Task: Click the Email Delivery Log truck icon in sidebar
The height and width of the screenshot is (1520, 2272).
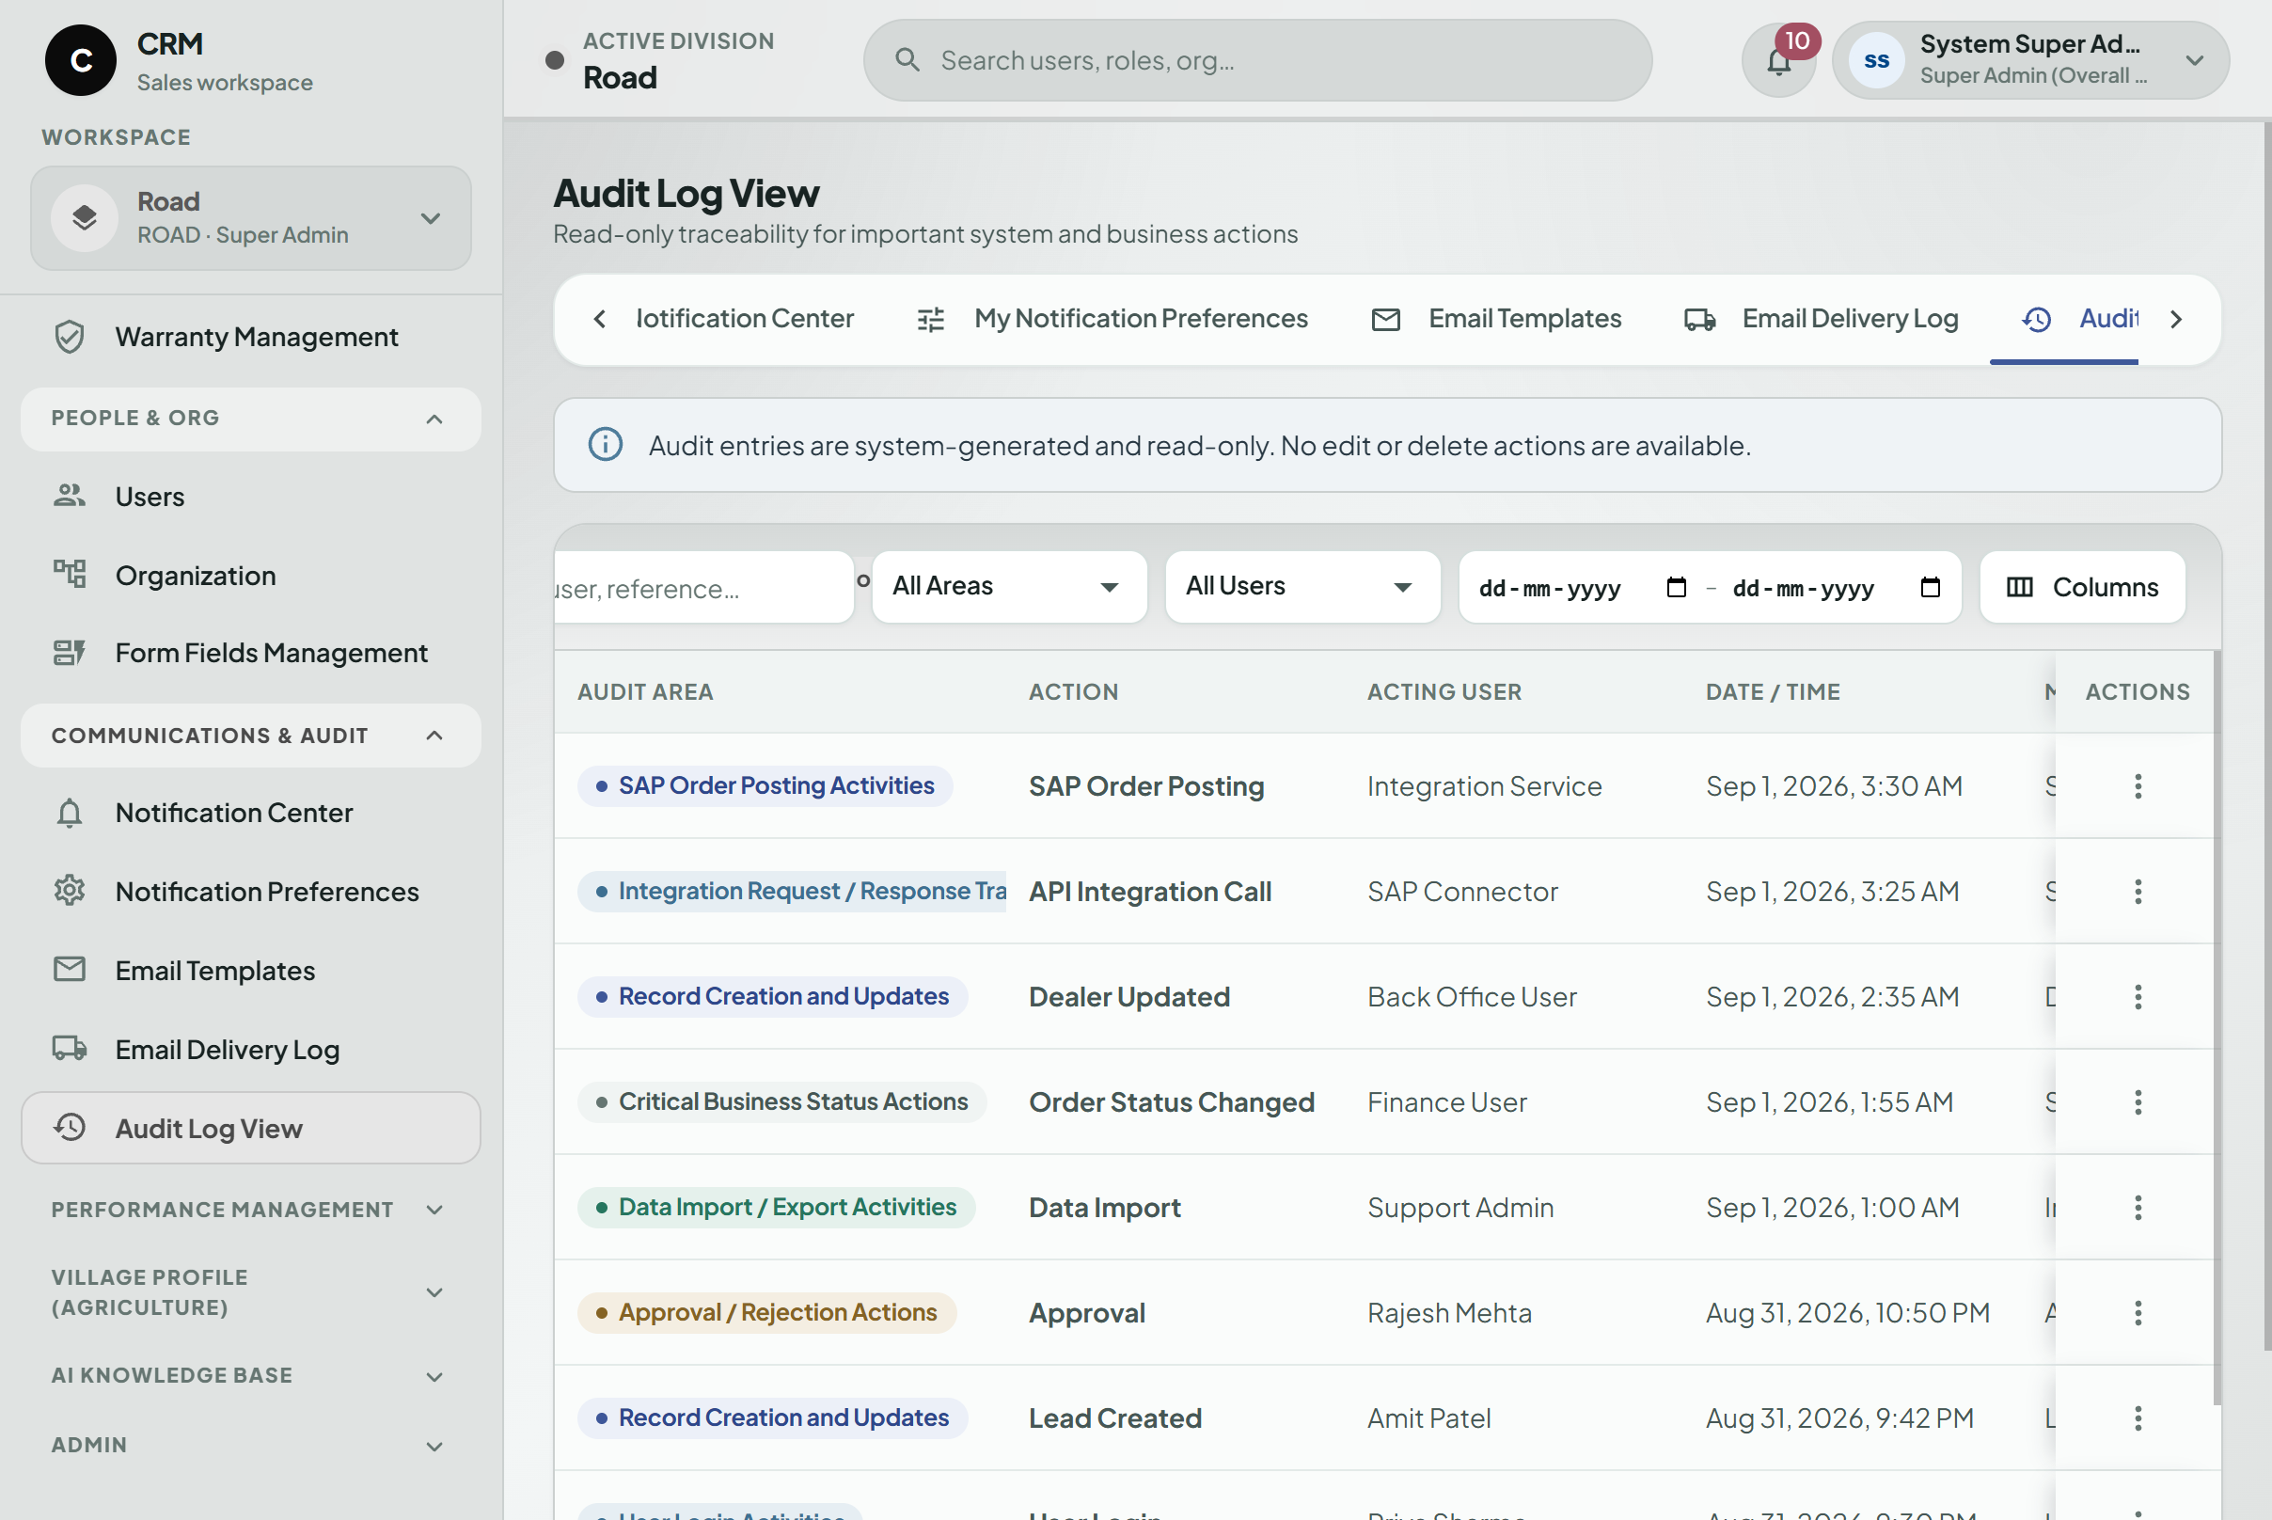Action: pos(69,1048)
